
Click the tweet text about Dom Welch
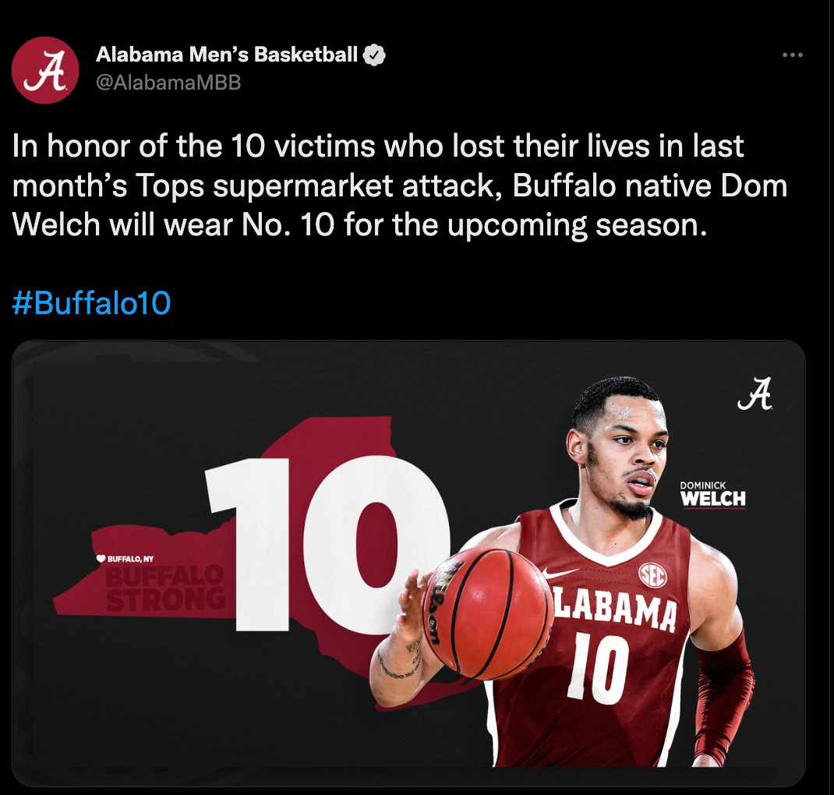399,186
